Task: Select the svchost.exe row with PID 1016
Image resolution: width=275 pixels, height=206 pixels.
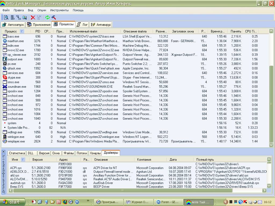Action: click(x=135, y=109)
